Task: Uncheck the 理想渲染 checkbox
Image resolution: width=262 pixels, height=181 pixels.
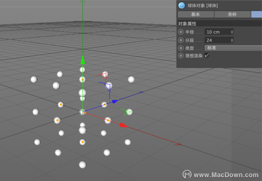Action: click(207, 55)
